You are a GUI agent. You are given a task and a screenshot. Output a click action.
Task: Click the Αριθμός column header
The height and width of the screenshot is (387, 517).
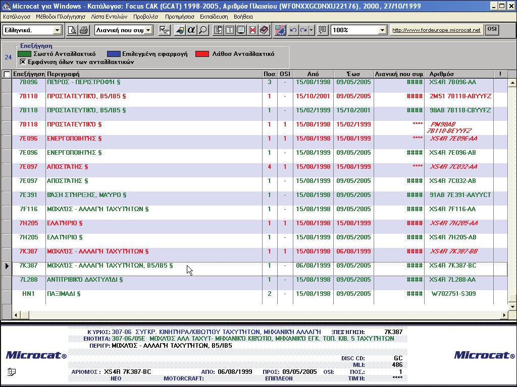458,74
